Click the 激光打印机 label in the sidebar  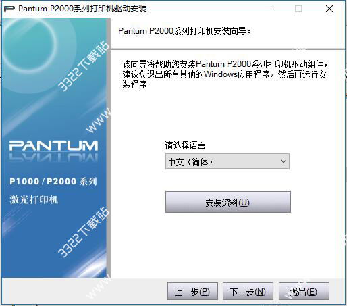(34, 200)
